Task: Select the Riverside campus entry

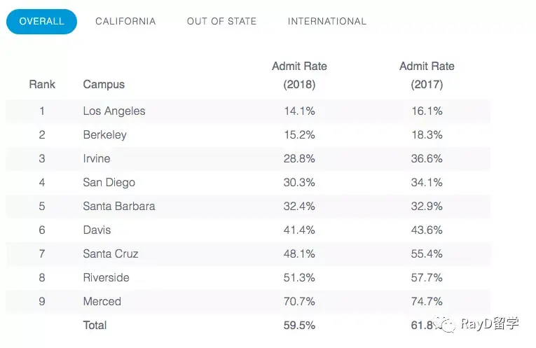Action: (x=106, y=278)
